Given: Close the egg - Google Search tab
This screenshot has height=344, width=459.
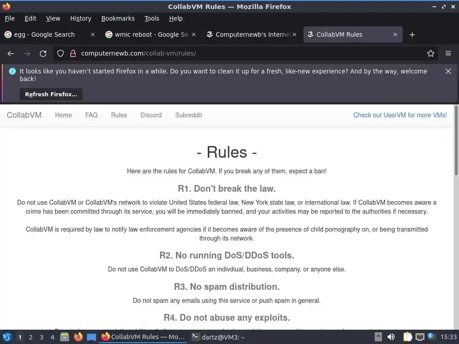Looking at the screenshot, I should (92, 34).
